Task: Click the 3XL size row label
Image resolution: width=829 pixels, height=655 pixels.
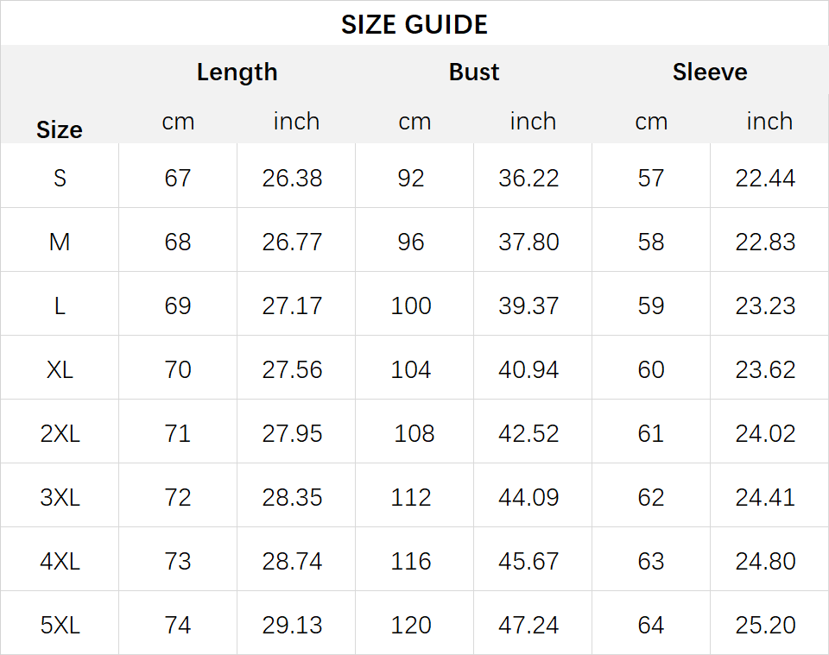Action: coord(60,498)
